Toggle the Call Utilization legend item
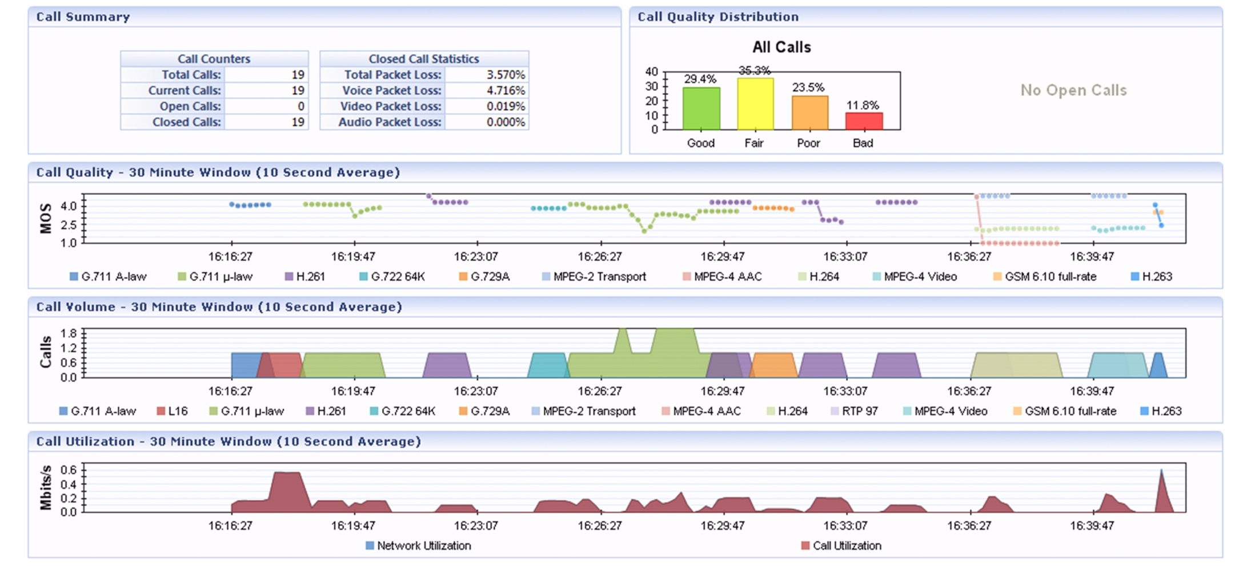This screenshot has height=587, width=1251. (x=841, y=546)
